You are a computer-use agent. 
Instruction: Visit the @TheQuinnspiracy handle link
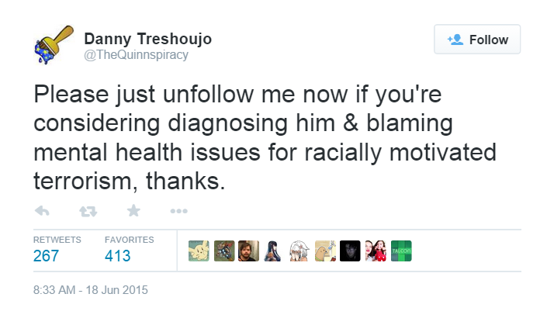136,55
